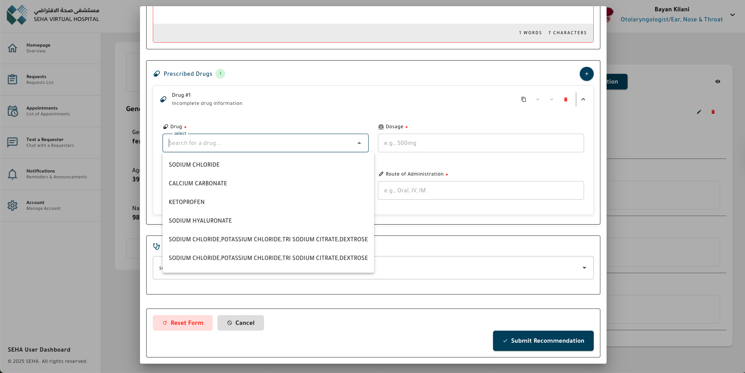Close the drug search dropdown arrow
The image size is (745, 373).
point(359,143)
